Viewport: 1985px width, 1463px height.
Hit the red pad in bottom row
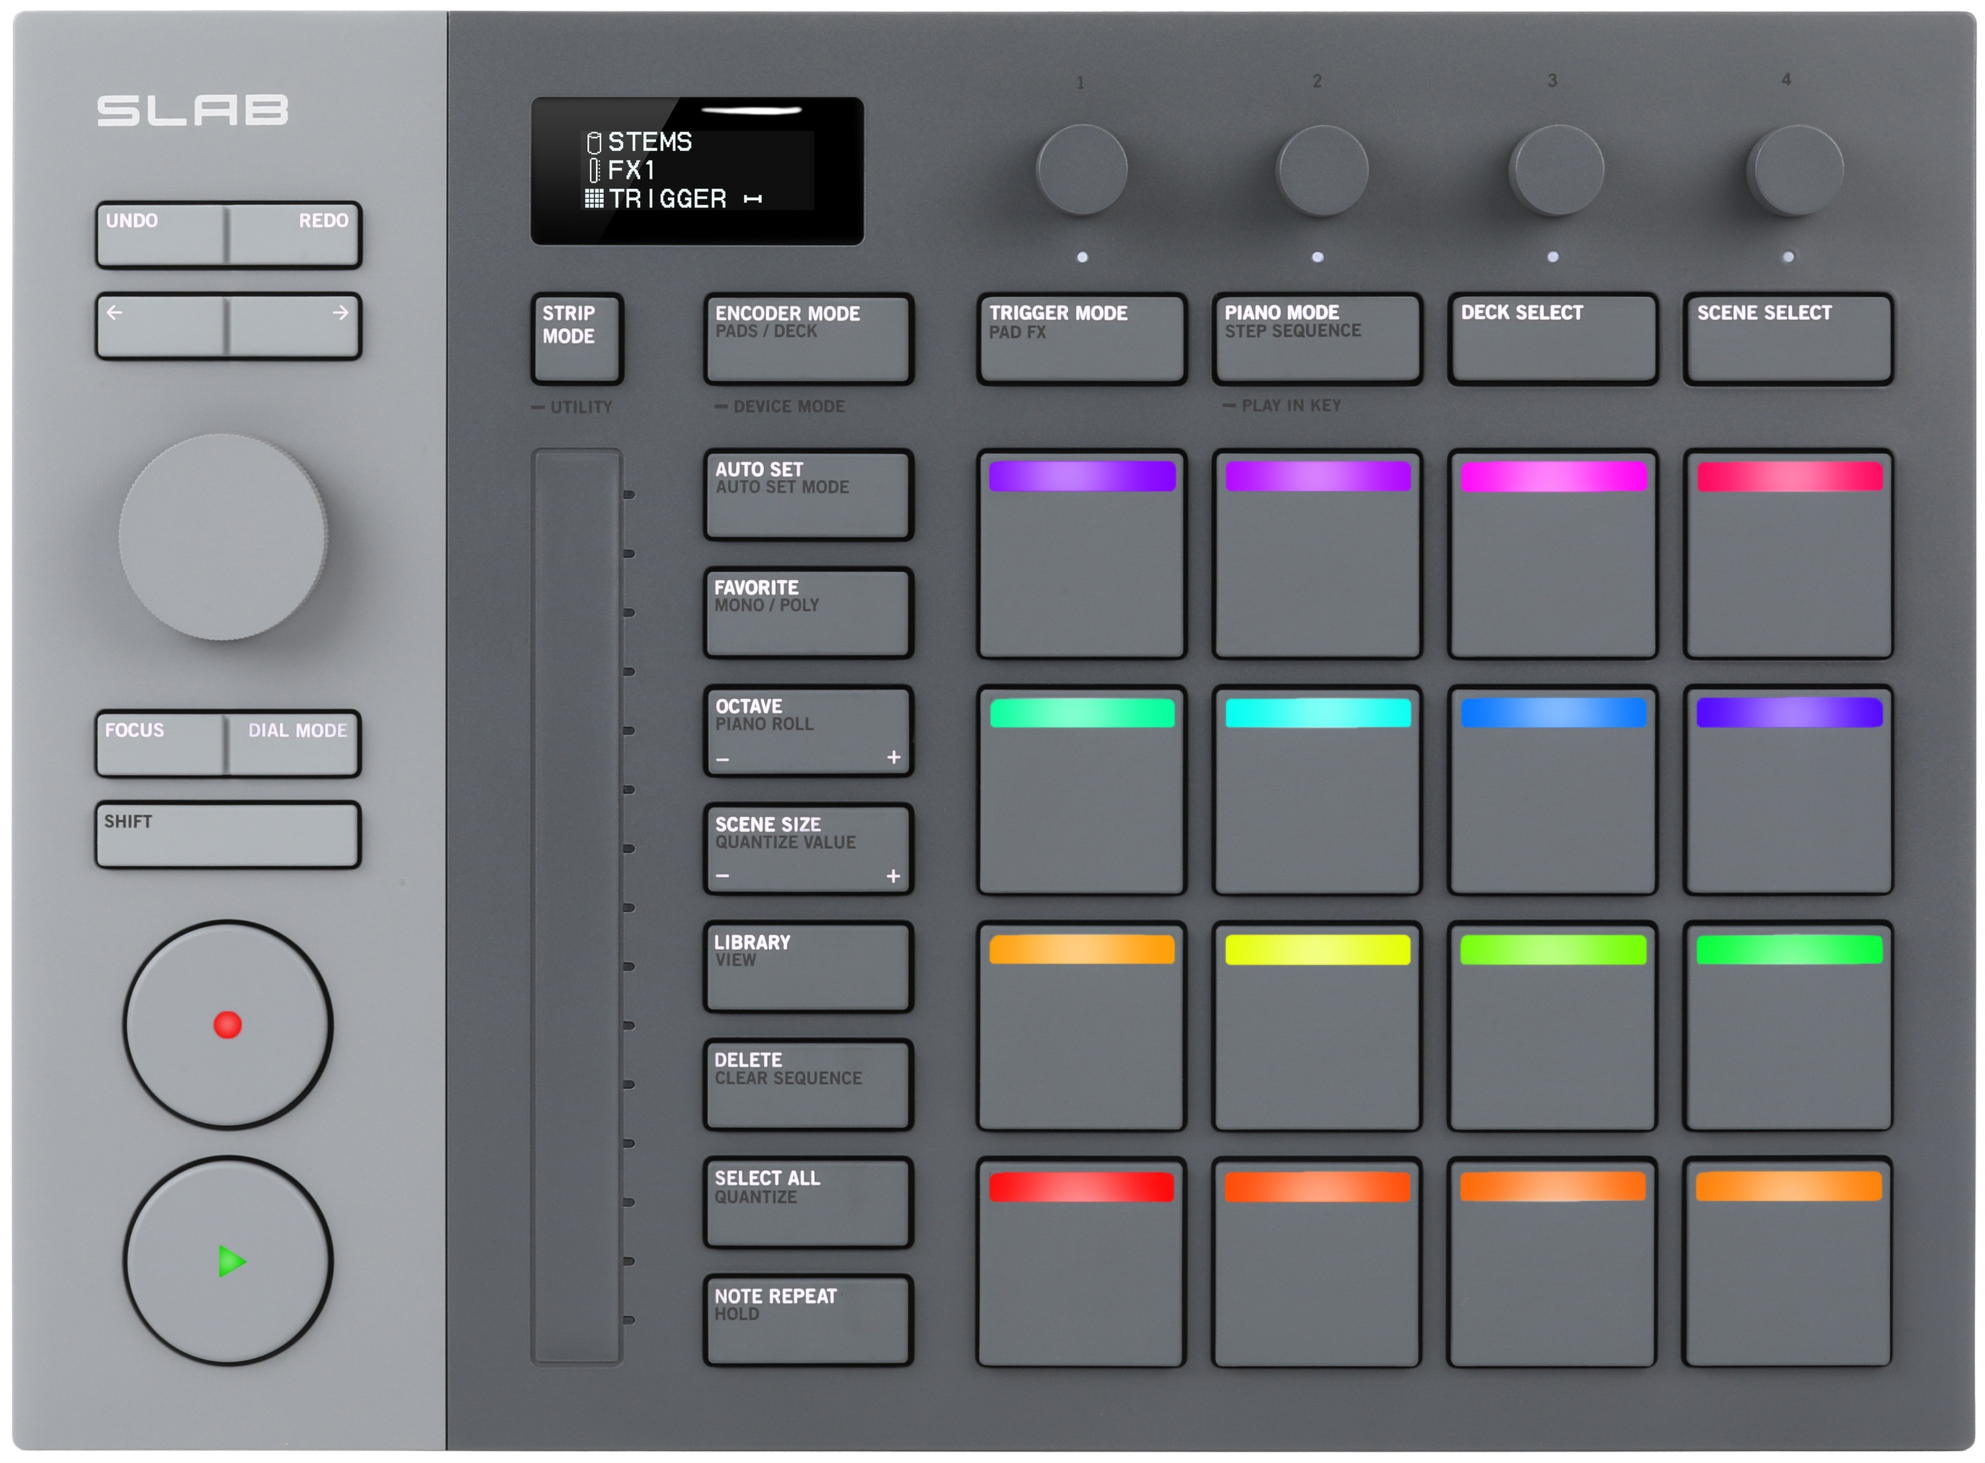(x=1081, y=1262)
